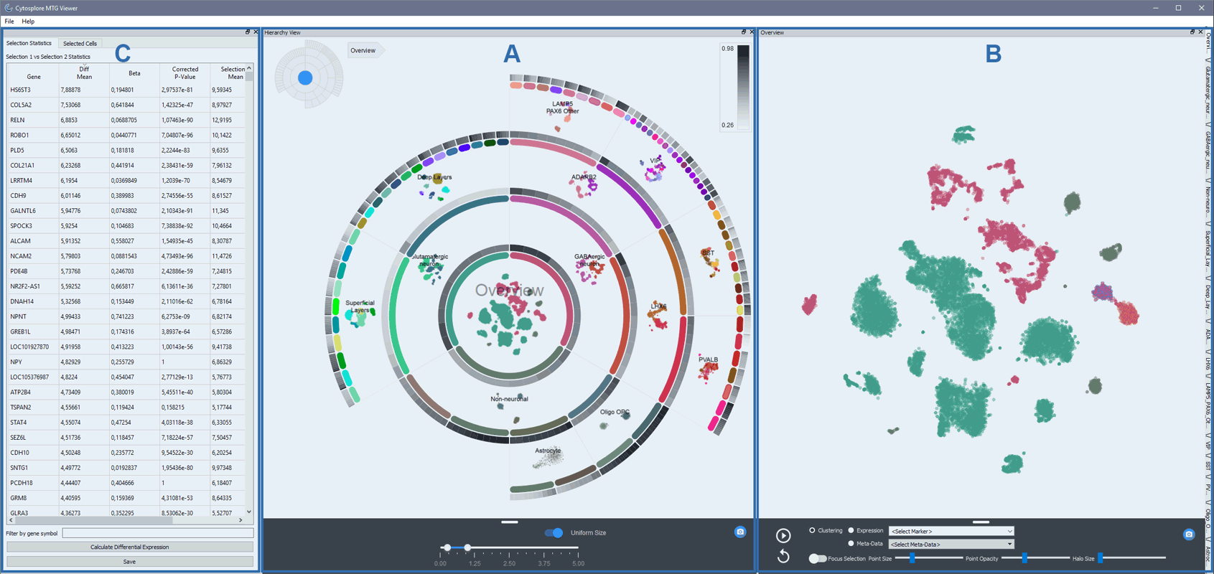Click the play animation button in Overview
The height and width of the screenshot is (574, 1214).
click(783, 535)
